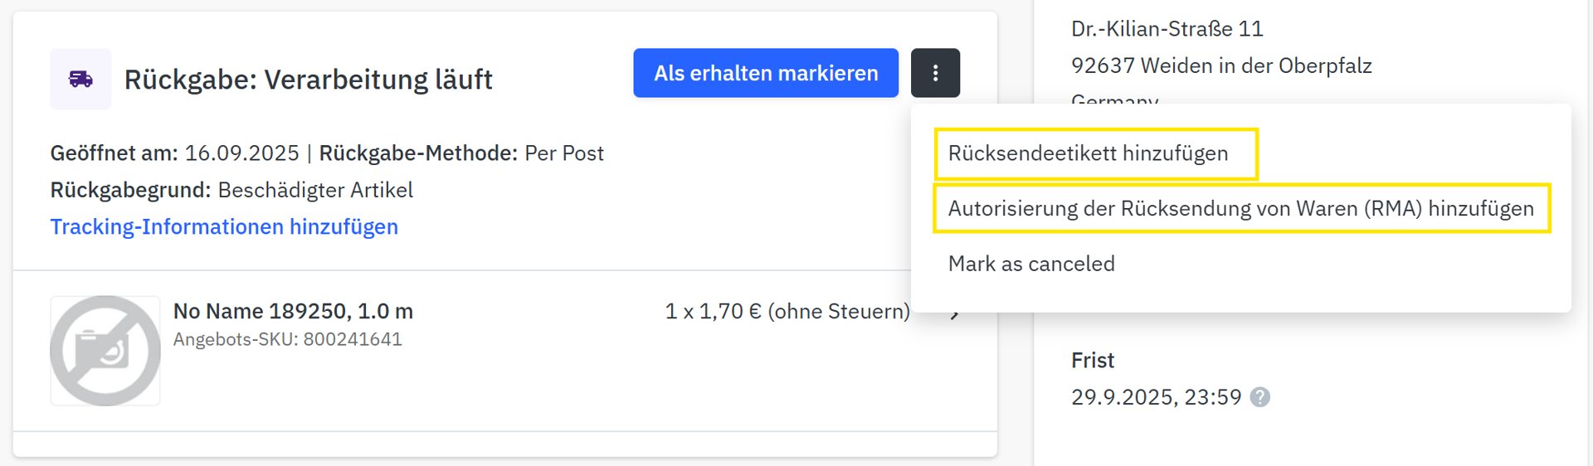Click the return truck status icon
The height and width of the screenshot is (466, 1593).
coord(80,79)
